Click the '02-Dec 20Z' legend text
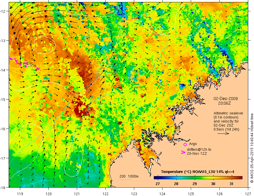Screen dimensions: 254x196 [223, 125]
